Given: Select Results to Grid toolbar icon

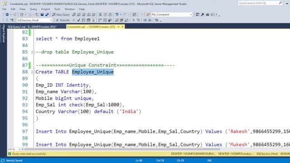Looking at the screenshot, I should [121, 20].
